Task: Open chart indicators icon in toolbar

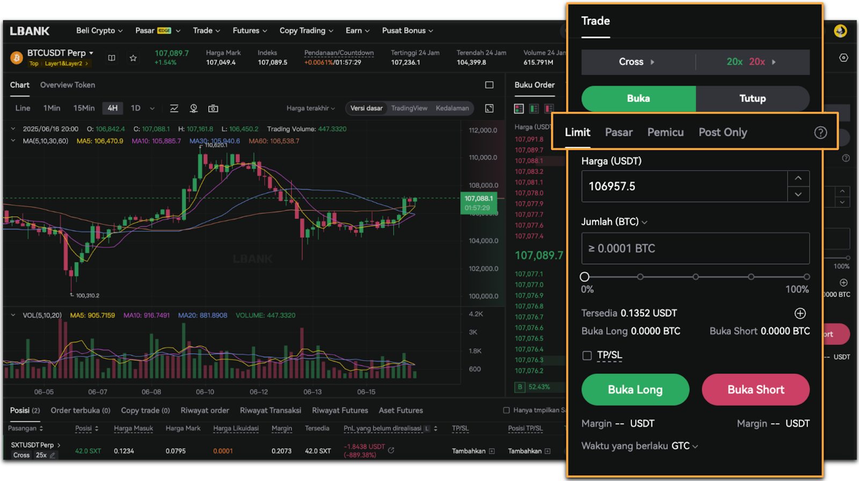Action: coord(174,108)
